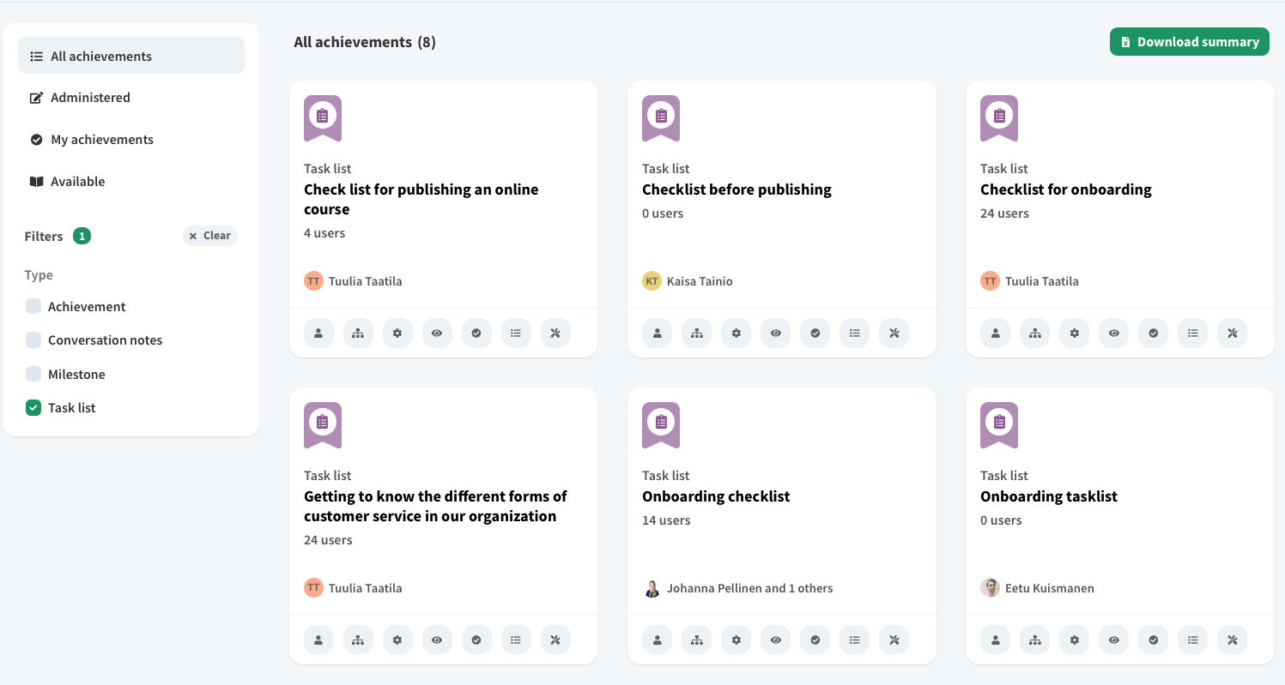Click the gear icon under Check list for publishing
1285x685 pixels.
click(397, 333)
